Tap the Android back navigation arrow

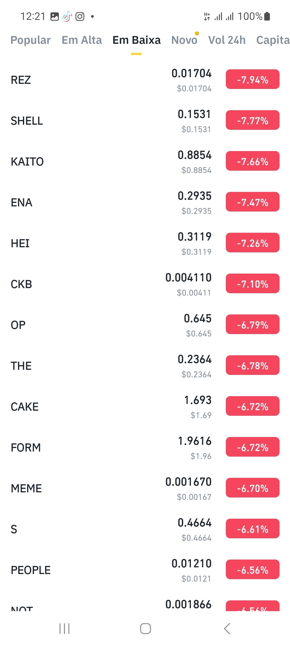pyautogui.click(x=227, y=629)
